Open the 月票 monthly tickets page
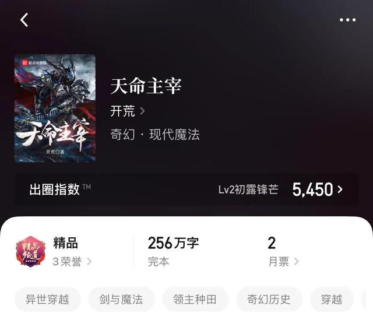The image size is (373, 320). coord(283,262)
